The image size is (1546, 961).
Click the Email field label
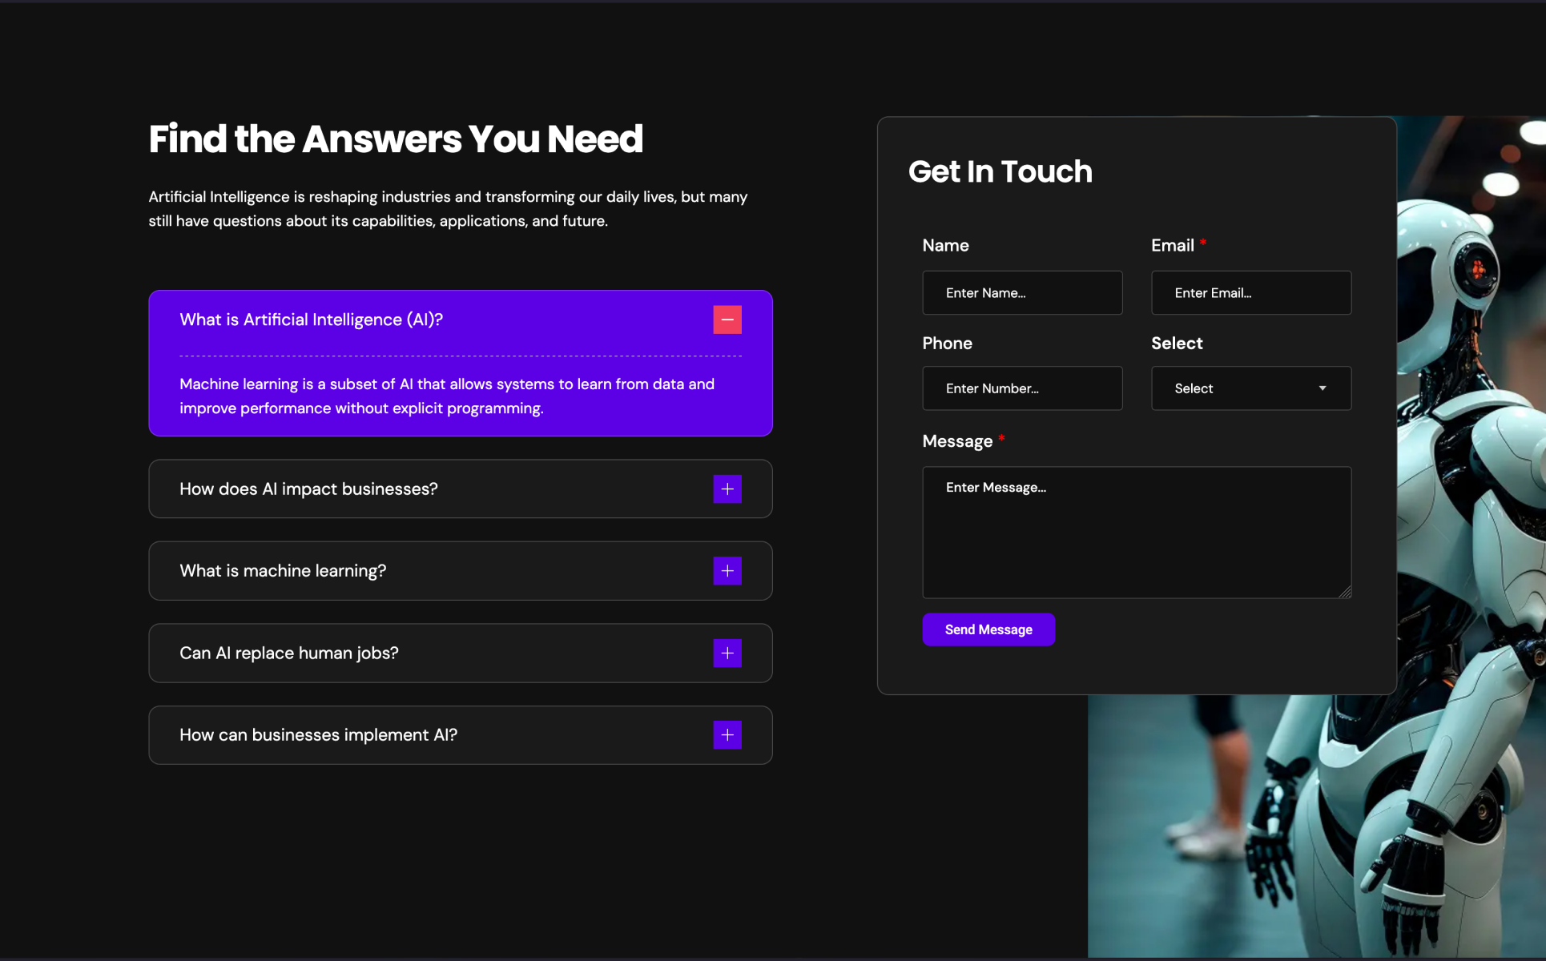pos(1173,245)
